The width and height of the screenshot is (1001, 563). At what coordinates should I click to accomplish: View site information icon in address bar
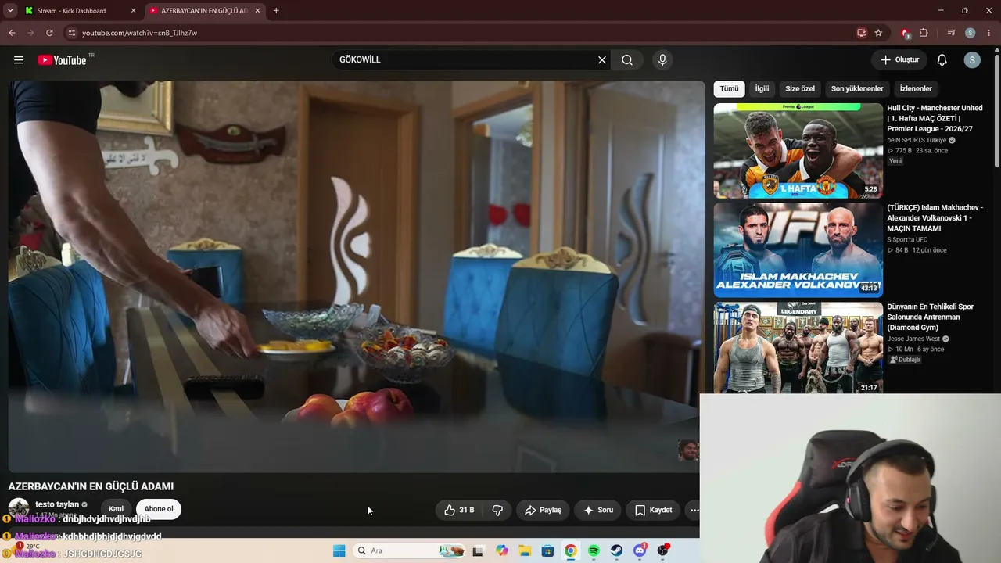coord(71,33)
